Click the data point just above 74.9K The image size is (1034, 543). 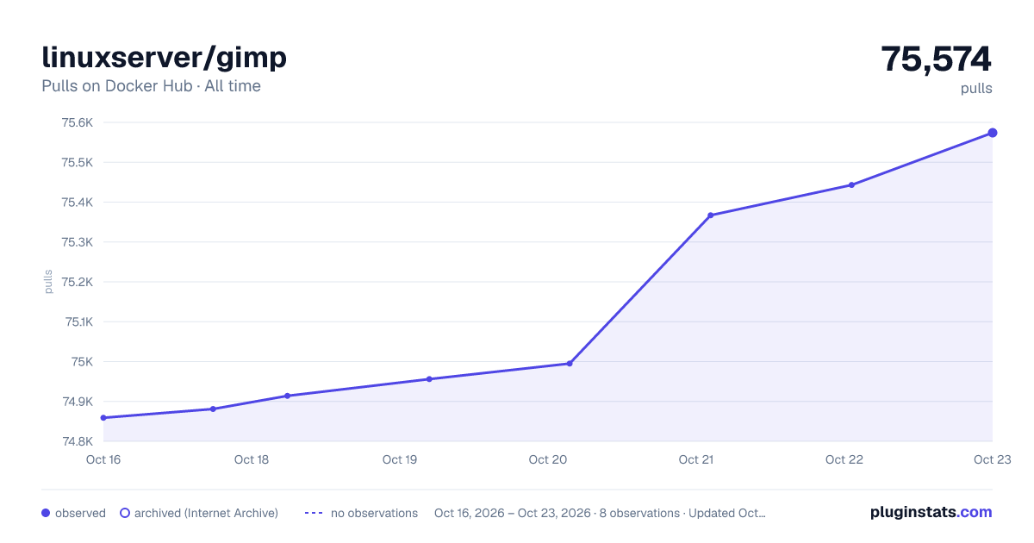287,396
